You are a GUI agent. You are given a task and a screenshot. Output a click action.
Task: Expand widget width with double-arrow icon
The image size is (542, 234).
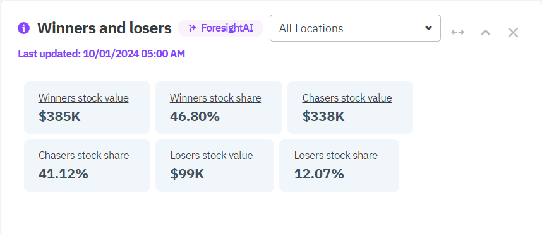click(x=457, y=32)
